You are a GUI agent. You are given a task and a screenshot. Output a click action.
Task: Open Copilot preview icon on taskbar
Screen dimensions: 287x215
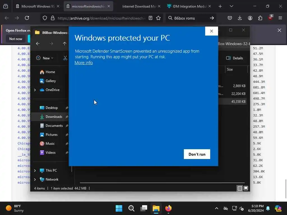pyautogui.click(x=278, y=208)
